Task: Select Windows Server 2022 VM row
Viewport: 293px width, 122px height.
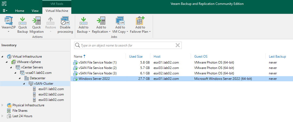Action: click(182, 79)
